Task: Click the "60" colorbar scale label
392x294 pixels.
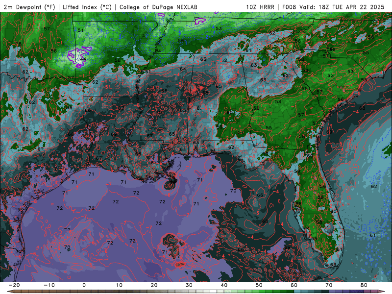Action: [x=294, y=285]
